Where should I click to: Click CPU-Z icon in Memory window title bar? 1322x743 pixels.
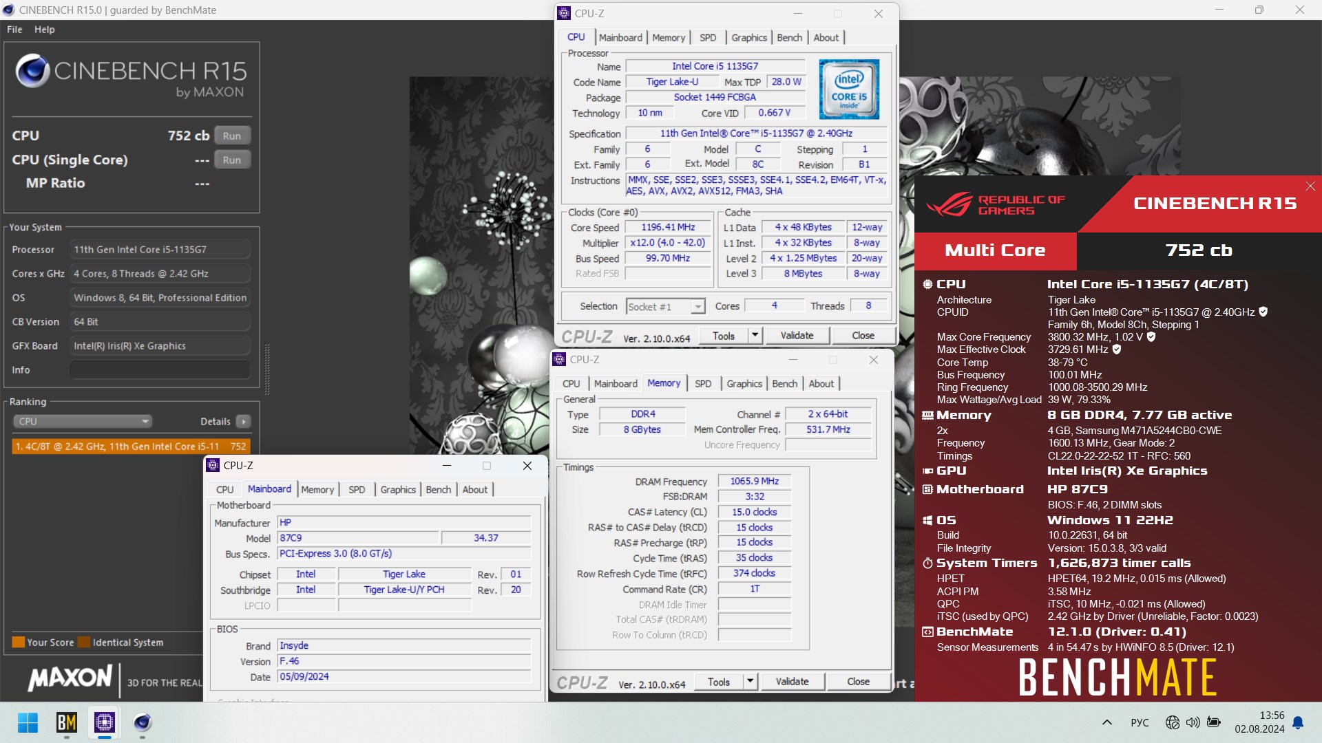(560, 360)
